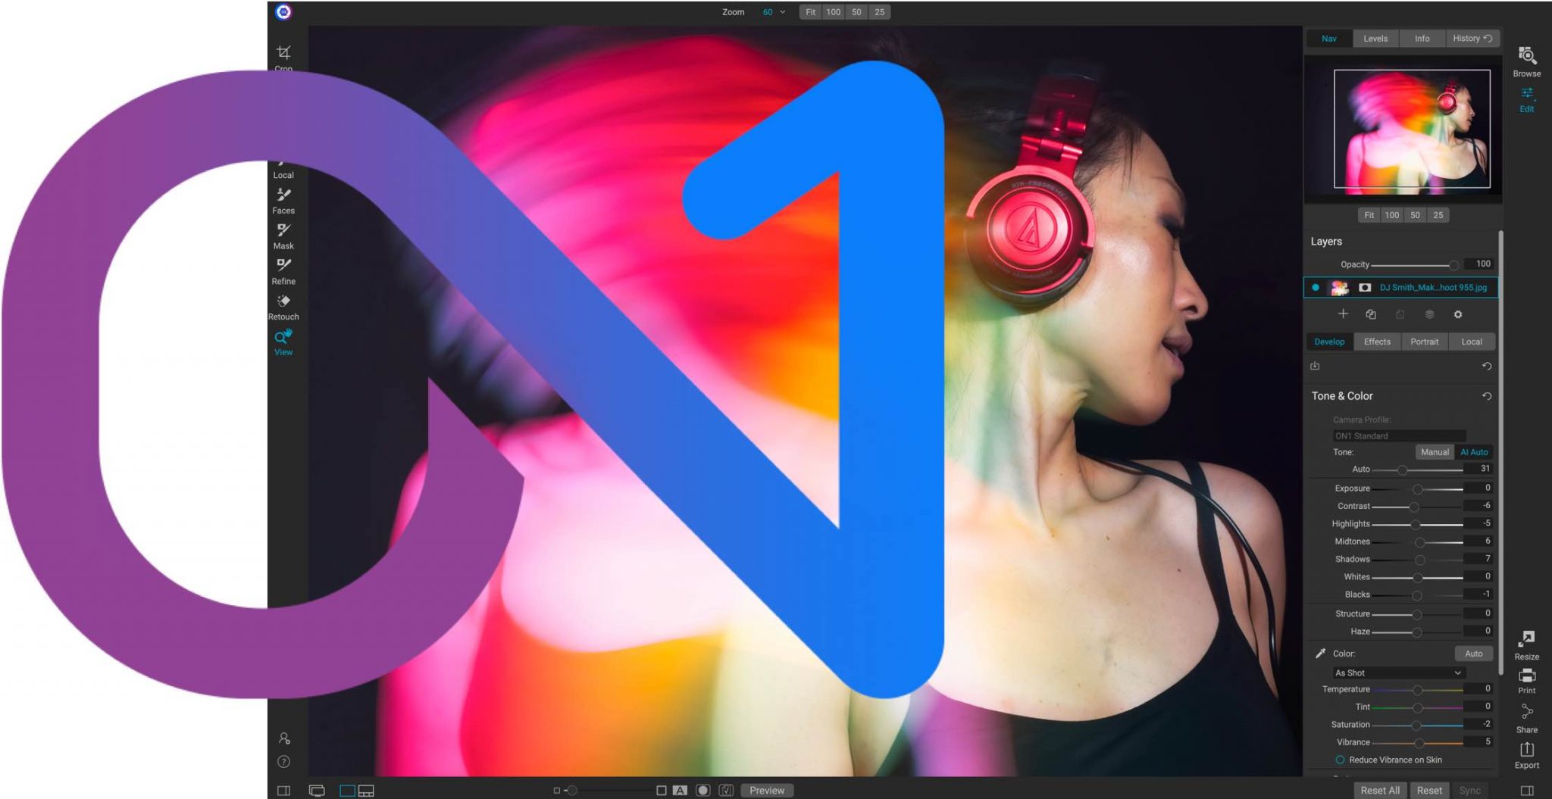Select Manual tone mode

coord(1435,452)
